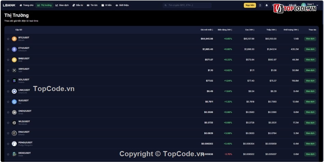Open the document icon beside Nạp tiền
This screenshot has height=162, width=324.
(260, 5)
